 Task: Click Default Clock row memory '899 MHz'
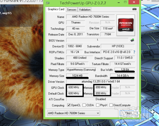pyautogui.click(x=101, y=93)
